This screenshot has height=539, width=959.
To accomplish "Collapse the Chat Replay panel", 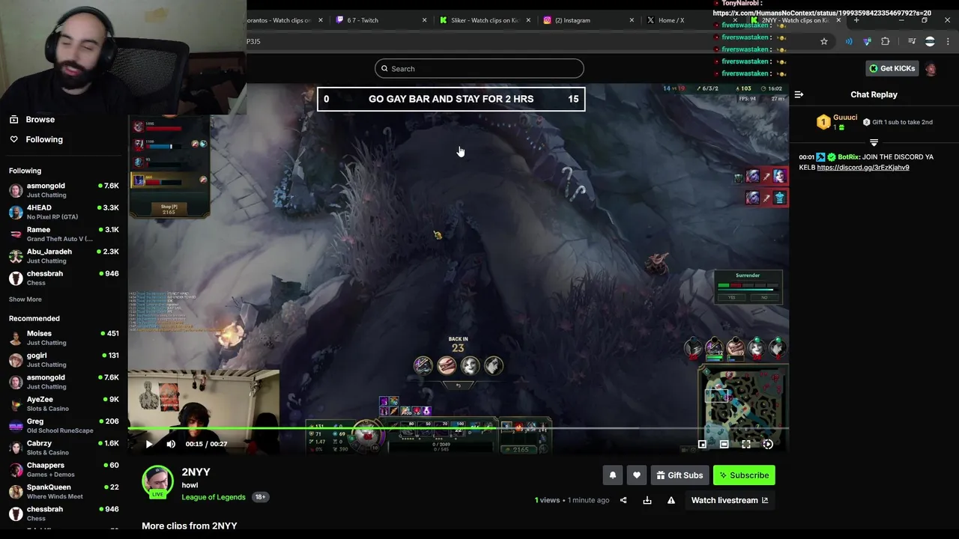I will [x=799, y=94].
